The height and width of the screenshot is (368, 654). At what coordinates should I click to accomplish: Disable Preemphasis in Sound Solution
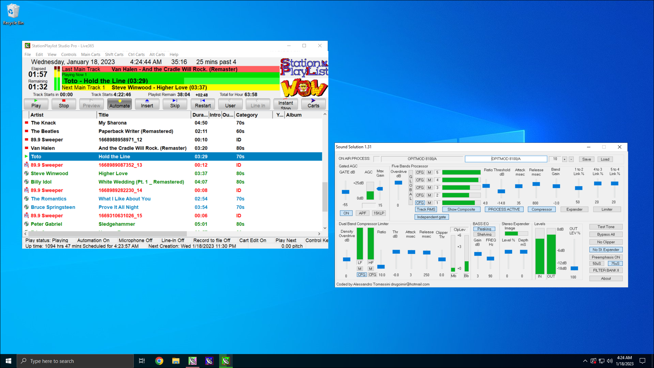(606, 257)
